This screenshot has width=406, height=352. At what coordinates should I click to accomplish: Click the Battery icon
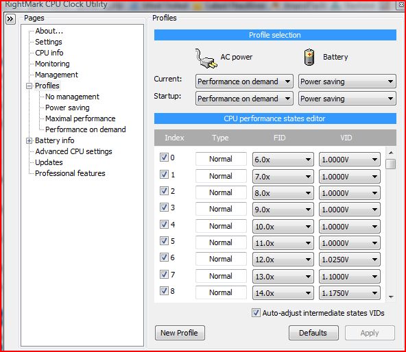click(x=309, y=57)
